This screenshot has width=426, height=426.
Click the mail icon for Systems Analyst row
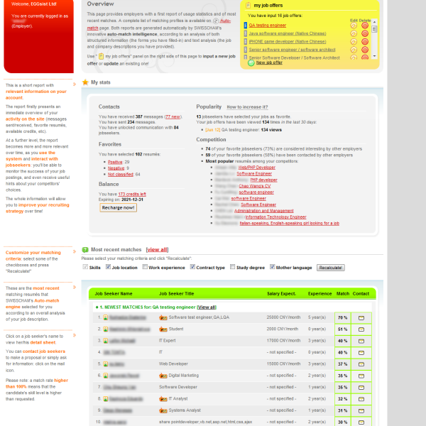pos(361,411)
